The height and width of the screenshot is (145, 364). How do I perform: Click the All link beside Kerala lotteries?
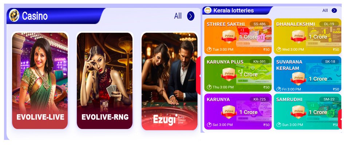(325, 11)
